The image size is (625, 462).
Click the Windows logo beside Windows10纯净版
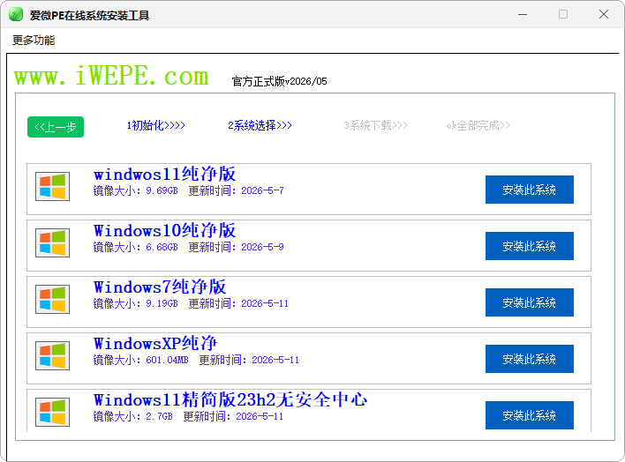[52, 243]
